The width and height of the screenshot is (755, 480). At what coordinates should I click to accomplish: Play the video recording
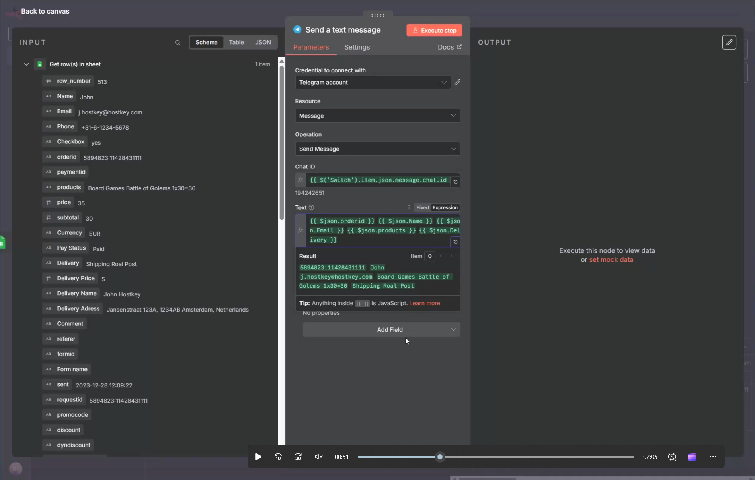(258, 457)
